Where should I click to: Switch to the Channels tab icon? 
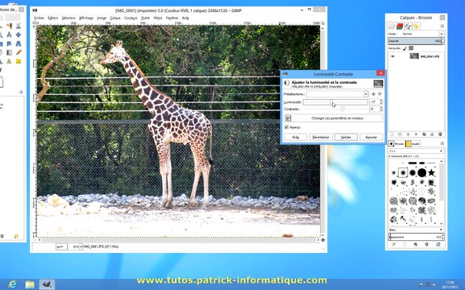400,27
